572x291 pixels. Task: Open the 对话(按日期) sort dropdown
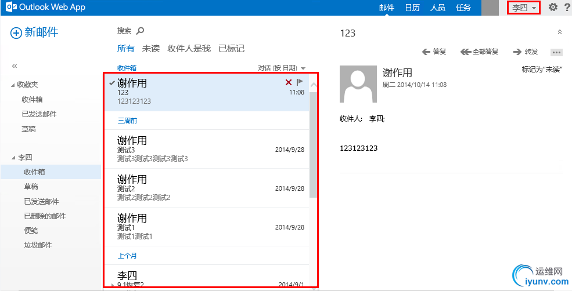pos(281,68)
